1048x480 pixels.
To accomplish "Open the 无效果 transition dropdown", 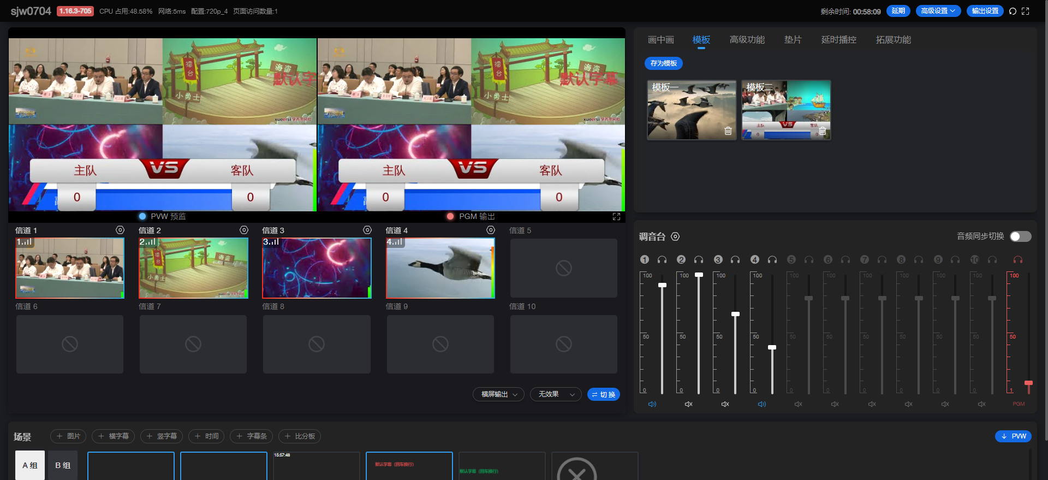I will 556,394.
